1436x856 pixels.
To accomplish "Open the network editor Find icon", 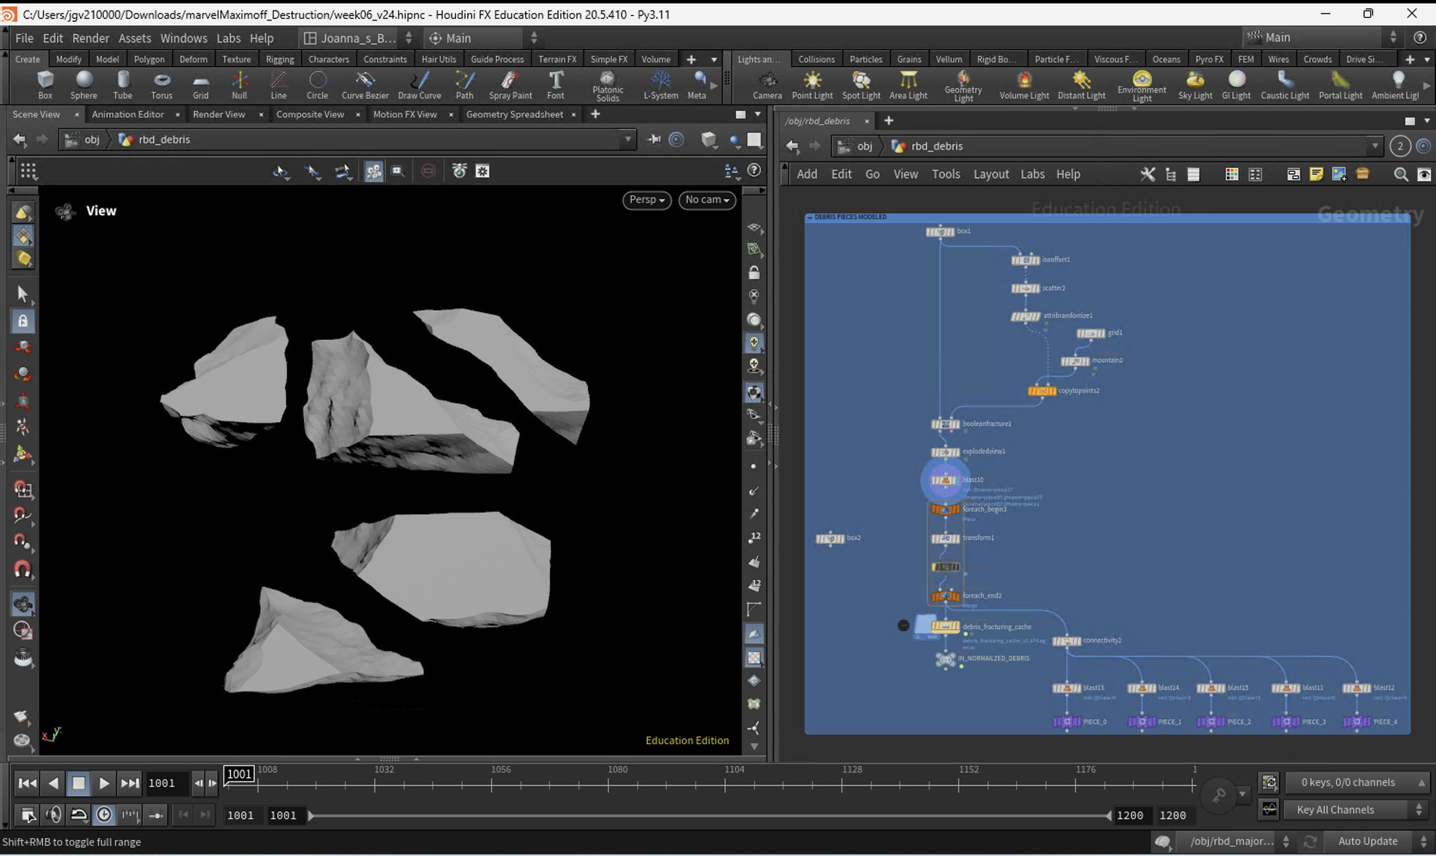I will click(x=1400, y=174).
